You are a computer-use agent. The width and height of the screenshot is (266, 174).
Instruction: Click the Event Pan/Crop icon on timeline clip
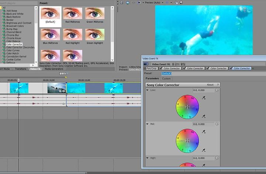point(60,91)
